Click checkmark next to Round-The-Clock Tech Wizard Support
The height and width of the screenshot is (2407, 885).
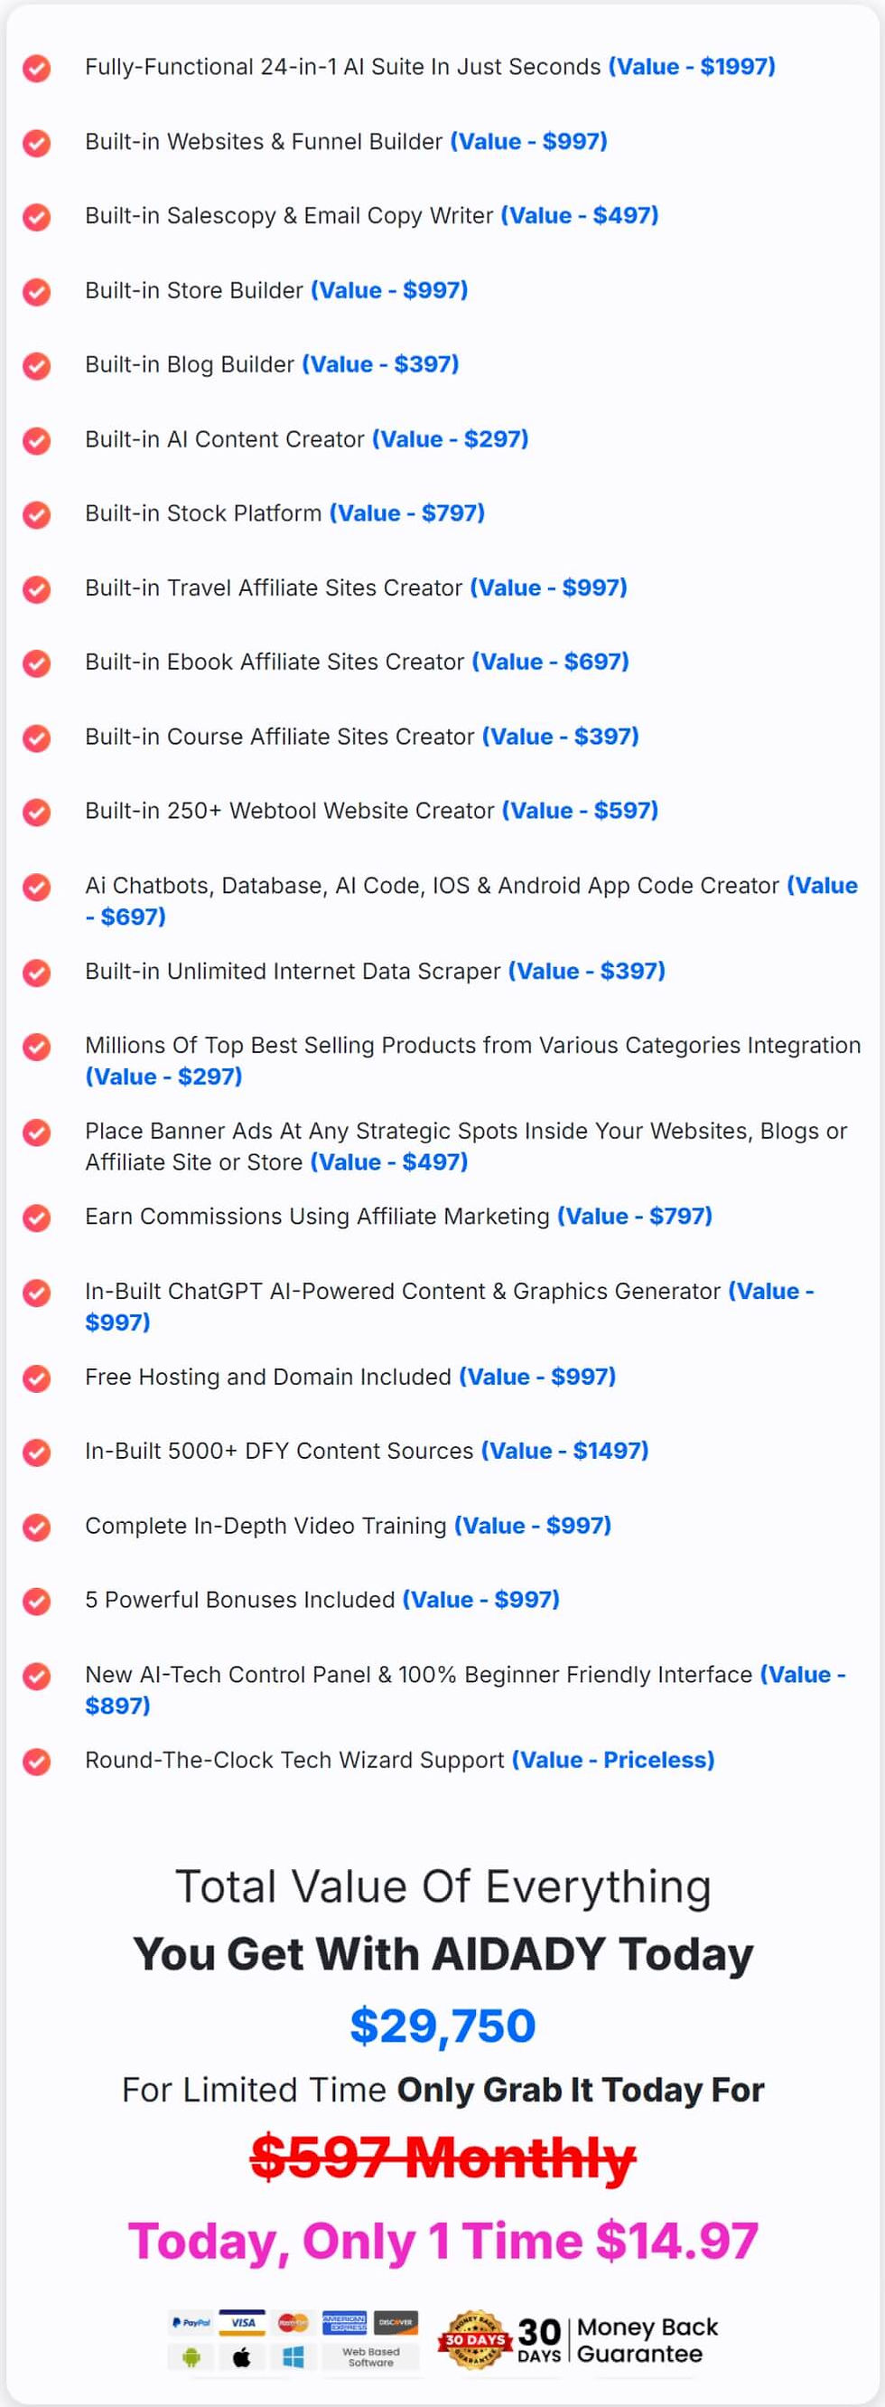(36, 1762)
